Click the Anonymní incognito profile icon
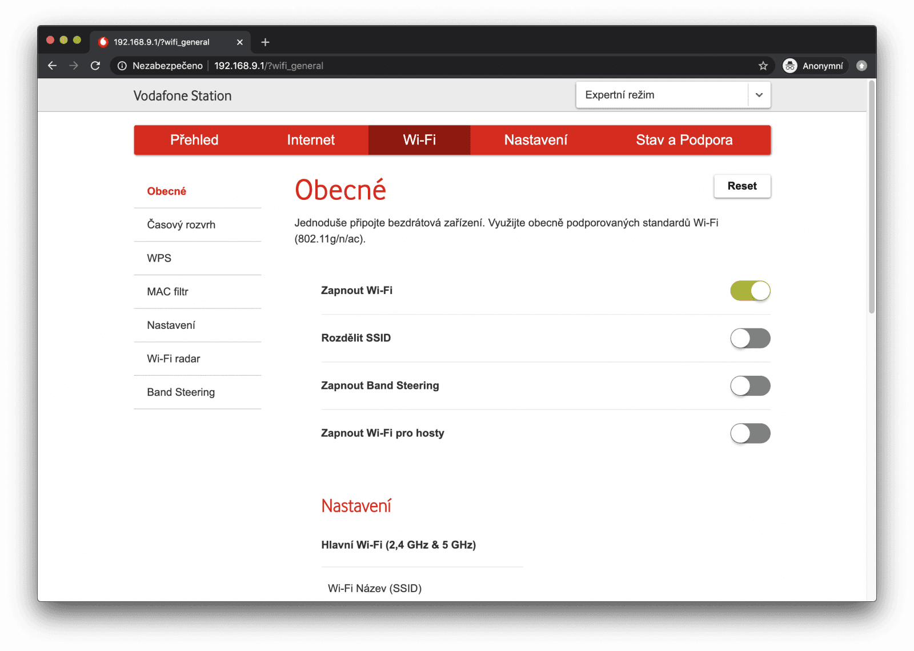 (x=790, y=66)
